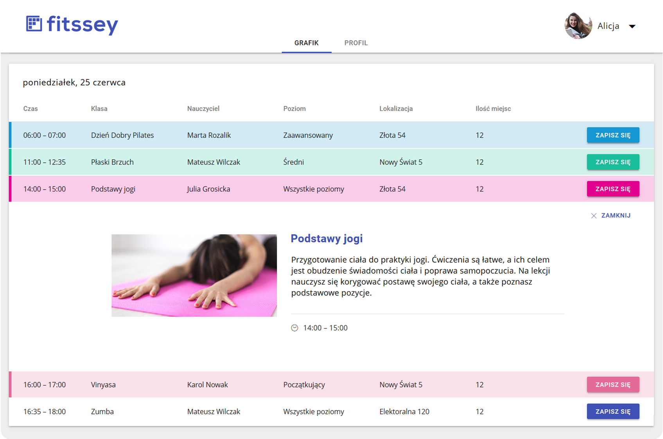Screen dimensions: 663x439
Task: Click Mateusz Wilczak in the Zumba row
Action: pyautogui.click(x=214, y=411)
